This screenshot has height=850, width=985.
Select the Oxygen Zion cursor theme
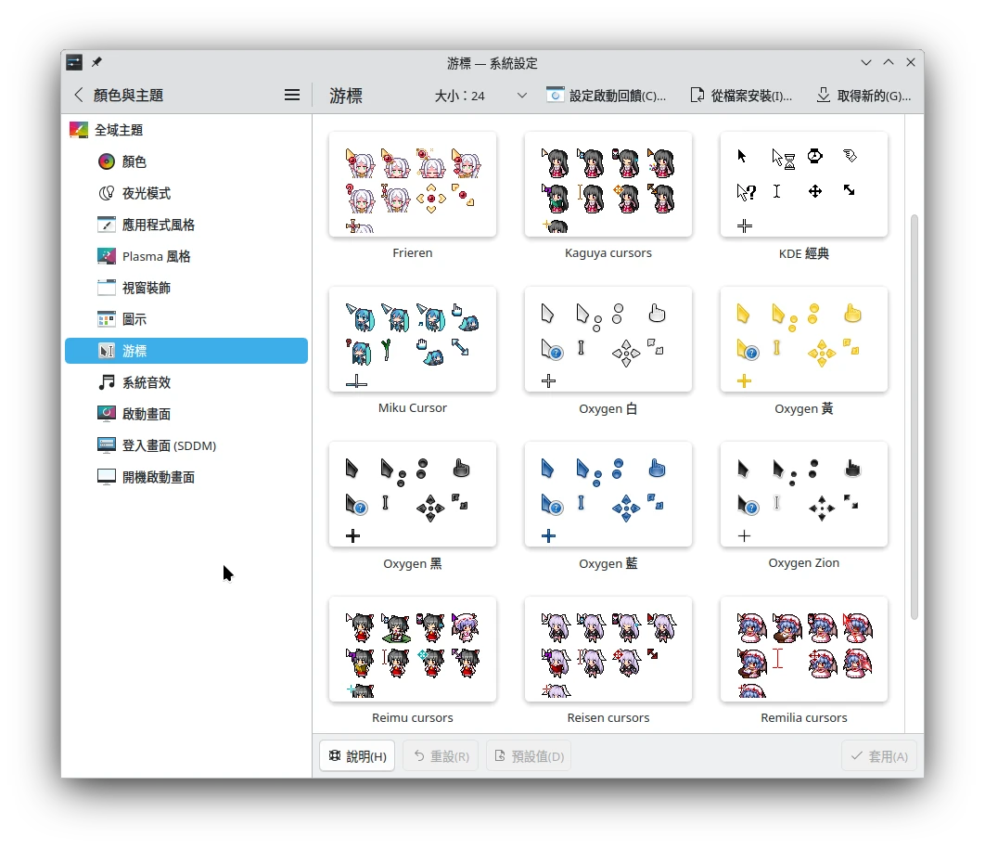click(804, 495)
